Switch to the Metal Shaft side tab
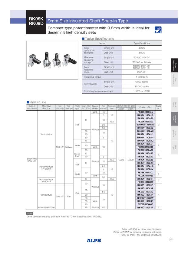The width and height of the screenshot is (188, 257). pos(174,104)
